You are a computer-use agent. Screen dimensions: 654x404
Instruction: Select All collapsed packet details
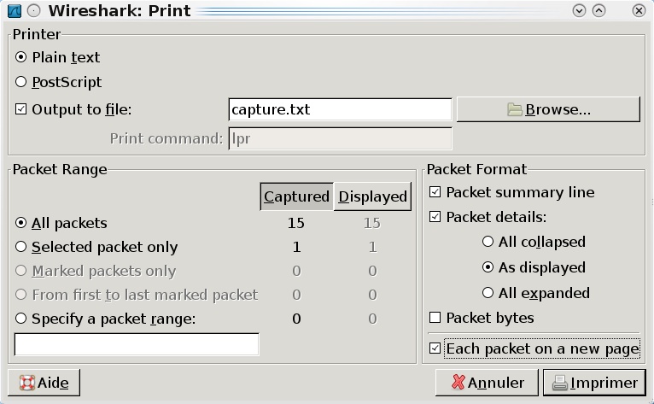[x=534, y=242]
